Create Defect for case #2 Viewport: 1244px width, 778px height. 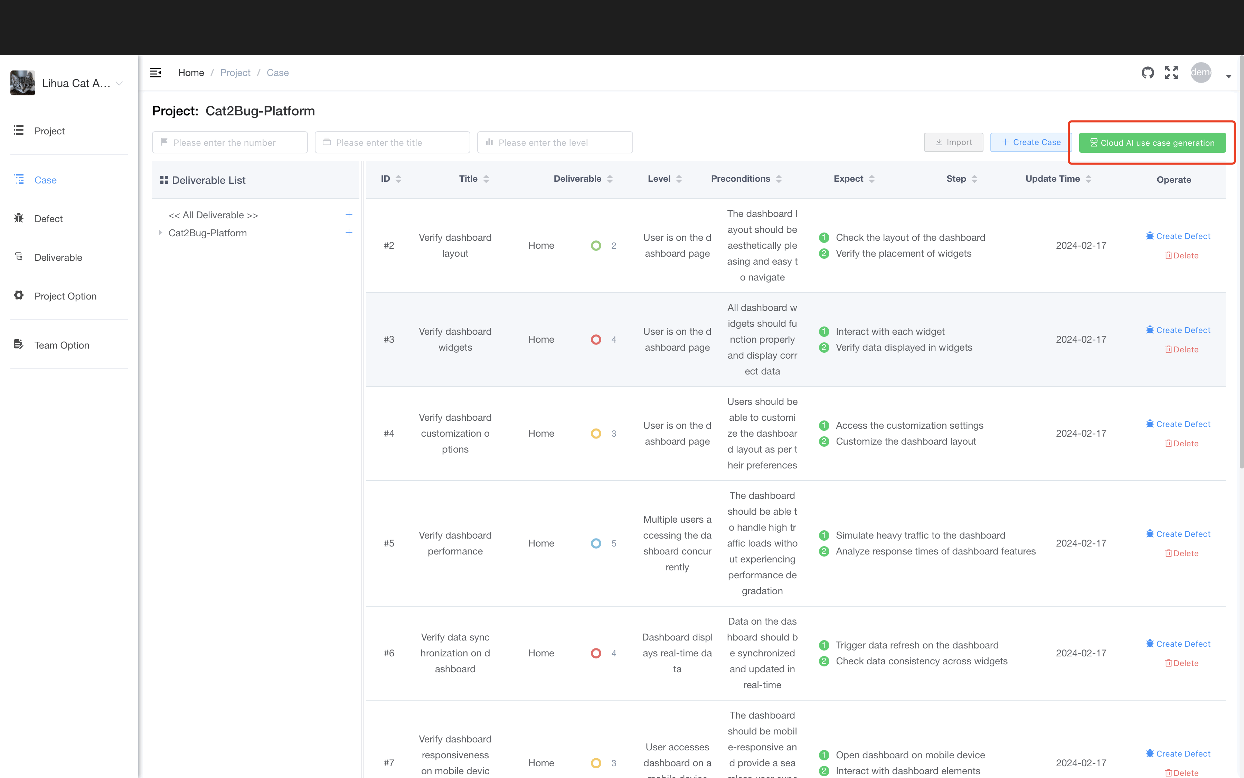point(1178,236)
